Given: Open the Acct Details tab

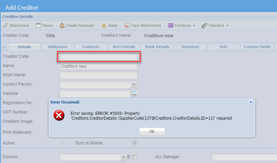Looking at the screenshot, I should click(124, 47).
